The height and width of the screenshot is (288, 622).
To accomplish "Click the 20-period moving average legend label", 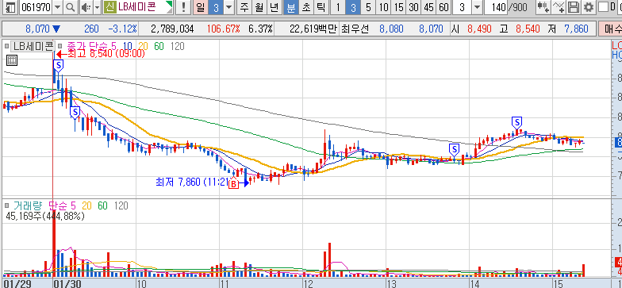I will click(x=143, y=46).
